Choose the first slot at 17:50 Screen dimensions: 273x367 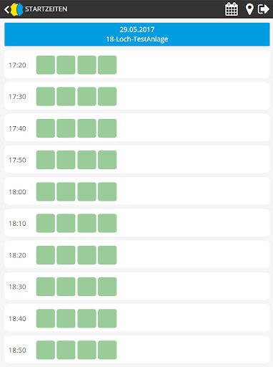click(x=46, y=160)
